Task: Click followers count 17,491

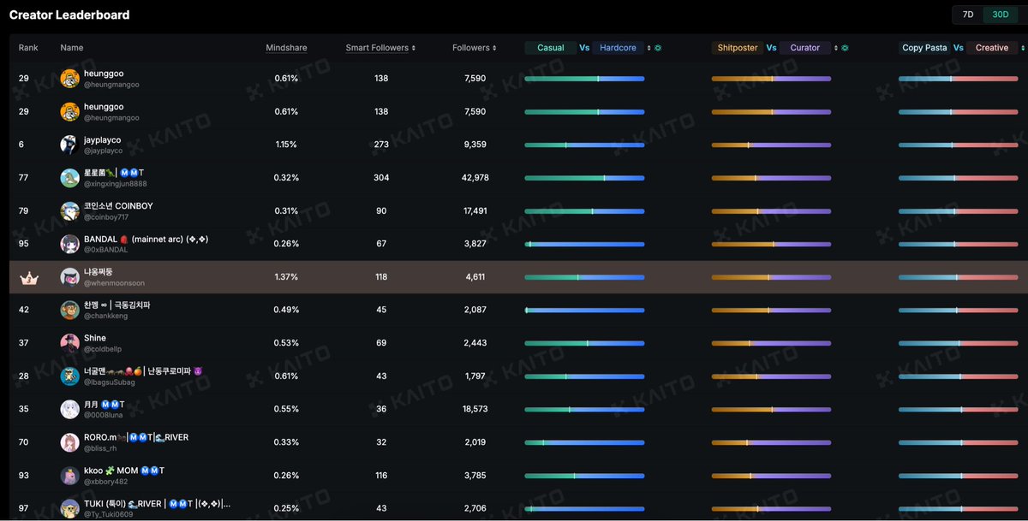Action: coord(475,211)
